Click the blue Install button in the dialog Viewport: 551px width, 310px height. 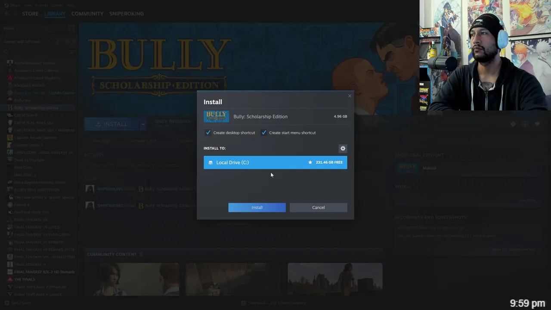coord(257,208)
